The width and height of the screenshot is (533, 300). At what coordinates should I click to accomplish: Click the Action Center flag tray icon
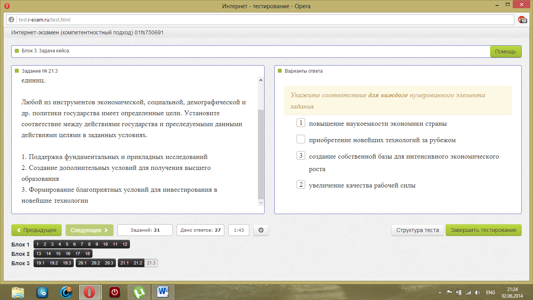(449, 293)
